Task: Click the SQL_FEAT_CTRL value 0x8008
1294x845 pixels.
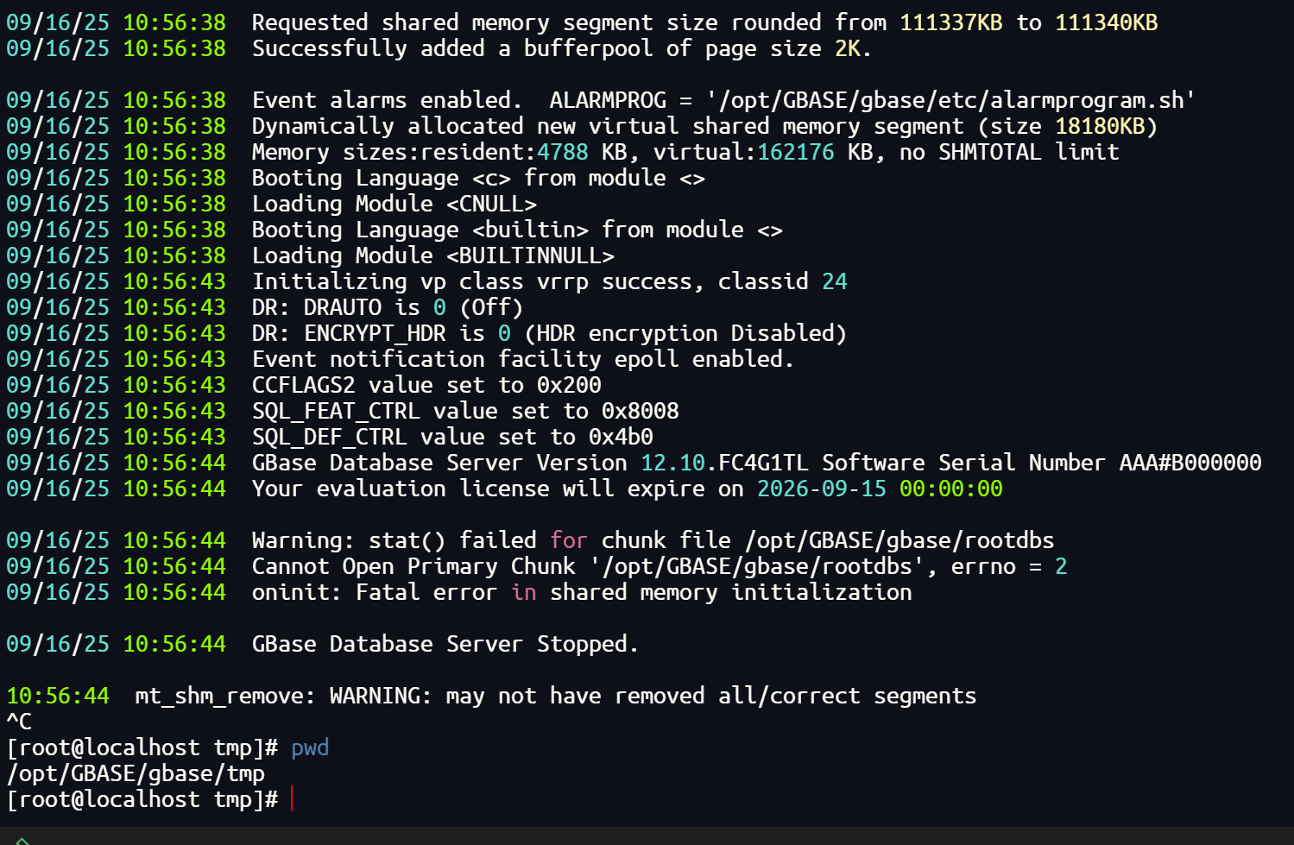Action: [641, 411]
